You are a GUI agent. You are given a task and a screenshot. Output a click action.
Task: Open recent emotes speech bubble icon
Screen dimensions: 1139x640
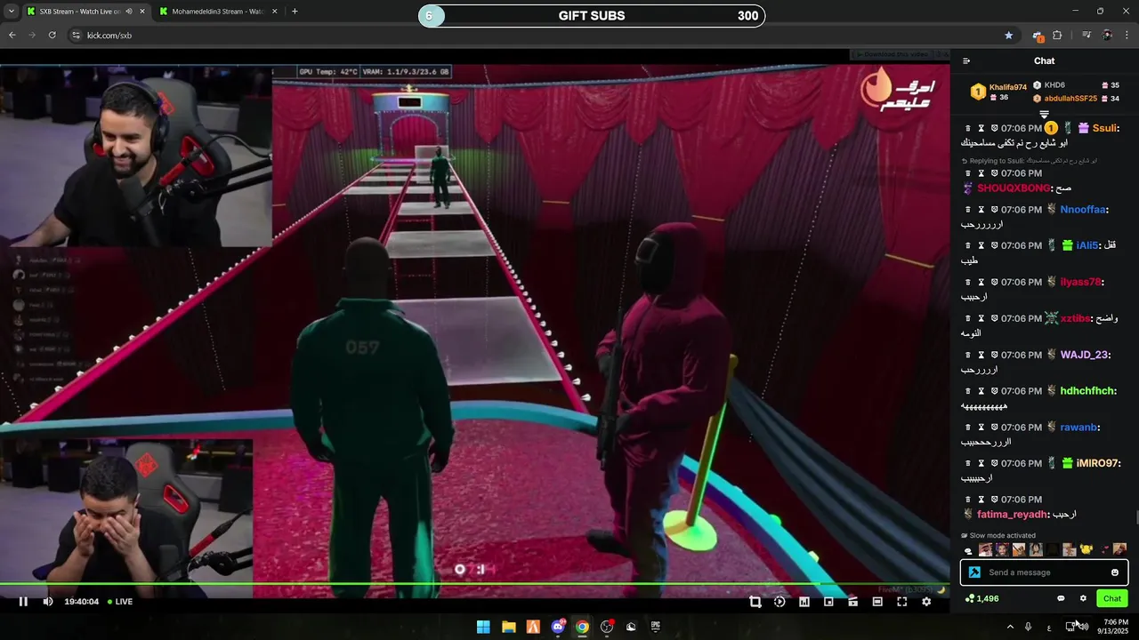pos(968,550)
